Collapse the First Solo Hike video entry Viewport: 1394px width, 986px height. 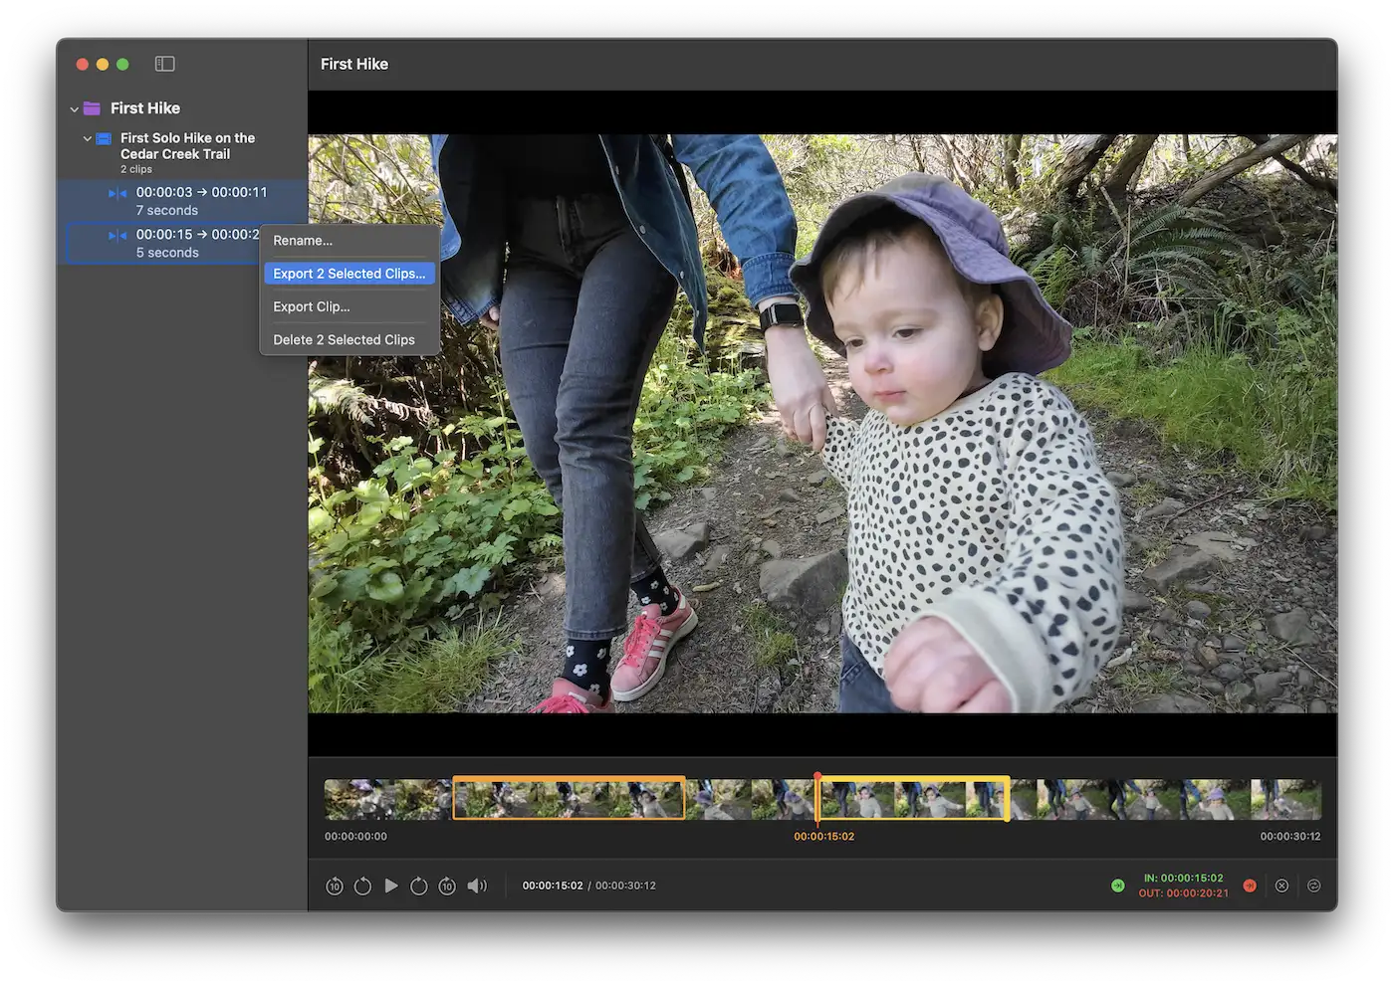click(88, 138)
